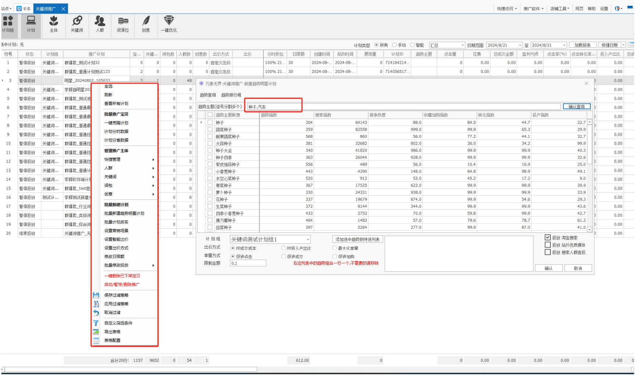The height and width of the screenshot is (375, 636).
Task: Open the 汇总 dropdown
Action: click(447, 45)
